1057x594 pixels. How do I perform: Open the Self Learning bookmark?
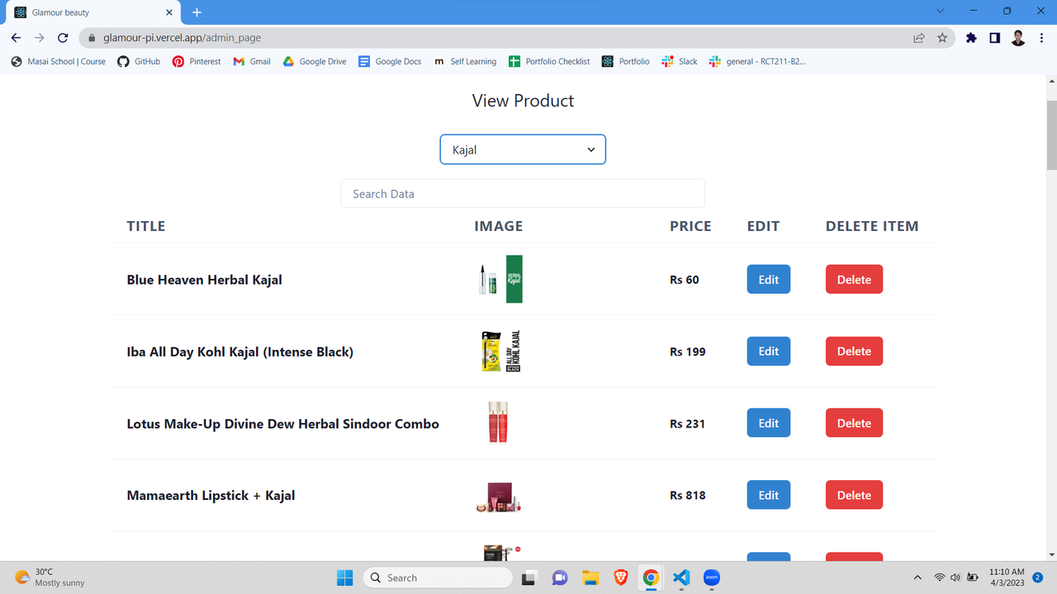pos(465,61)
